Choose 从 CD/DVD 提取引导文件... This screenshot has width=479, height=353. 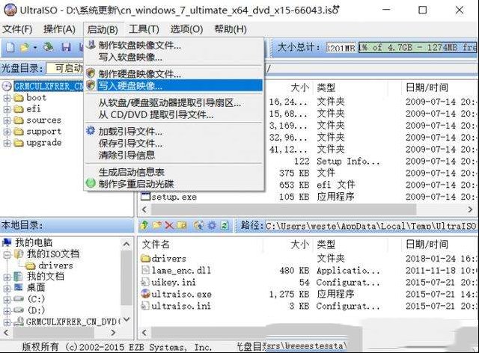coord(174,115)
